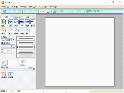Viewport: 124px width, 93px height.
Task: Select the JR railway tool
Action: (22, 22)
